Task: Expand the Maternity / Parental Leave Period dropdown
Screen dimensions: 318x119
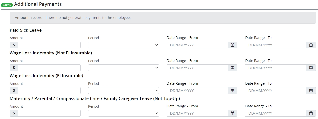Action: tap(123, 113)
